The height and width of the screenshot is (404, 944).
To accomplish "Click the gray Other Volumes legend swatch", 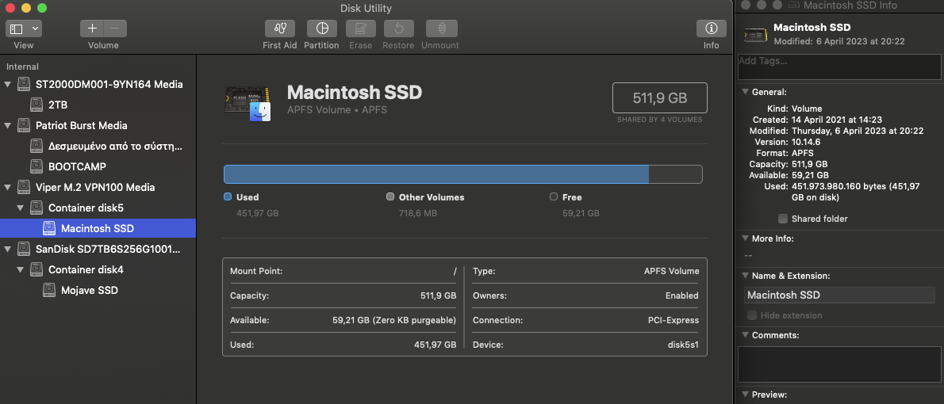I will pyautogui.click(x=390, y=196).
